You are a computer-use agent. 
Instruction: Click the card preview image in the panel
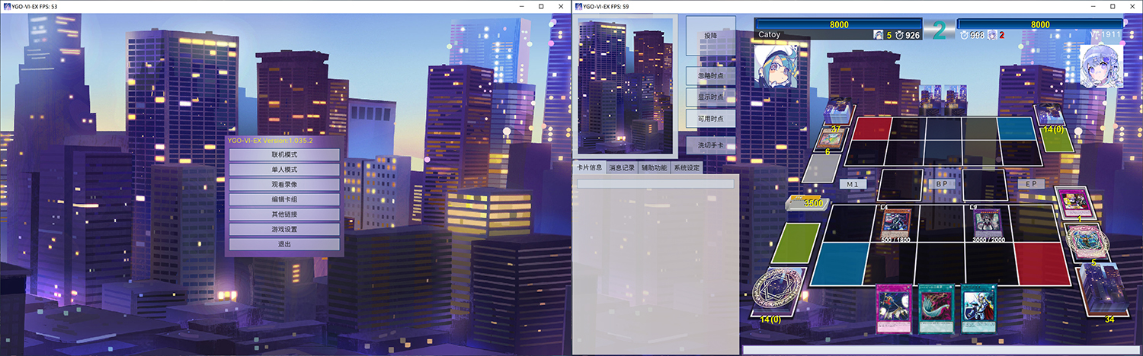point(626,86)
